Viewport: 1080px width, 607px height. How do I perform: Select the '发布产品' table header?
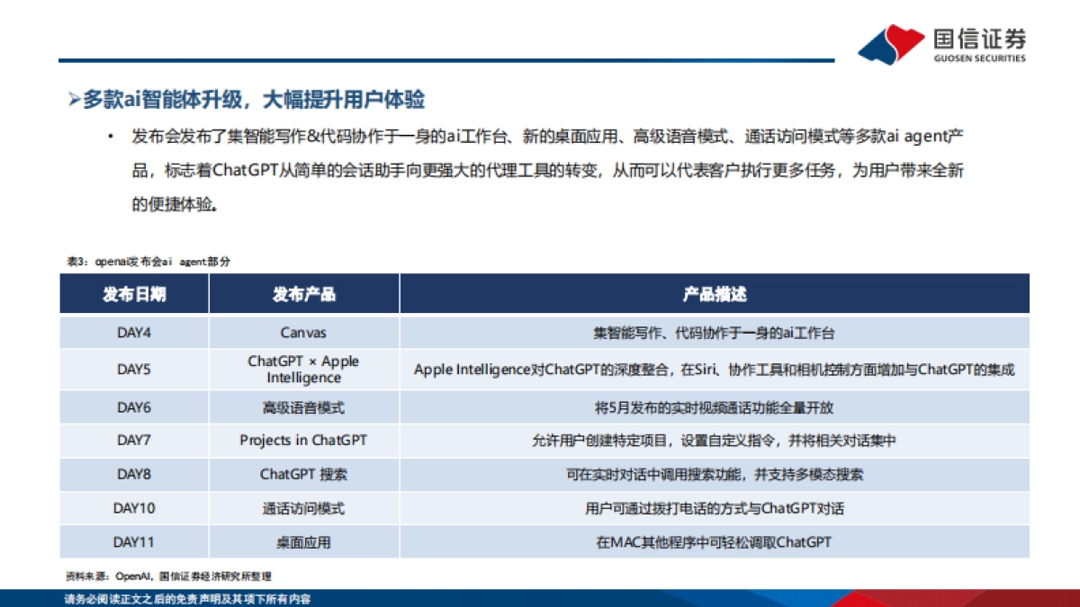pyautogui.click(x=306, y=292)
